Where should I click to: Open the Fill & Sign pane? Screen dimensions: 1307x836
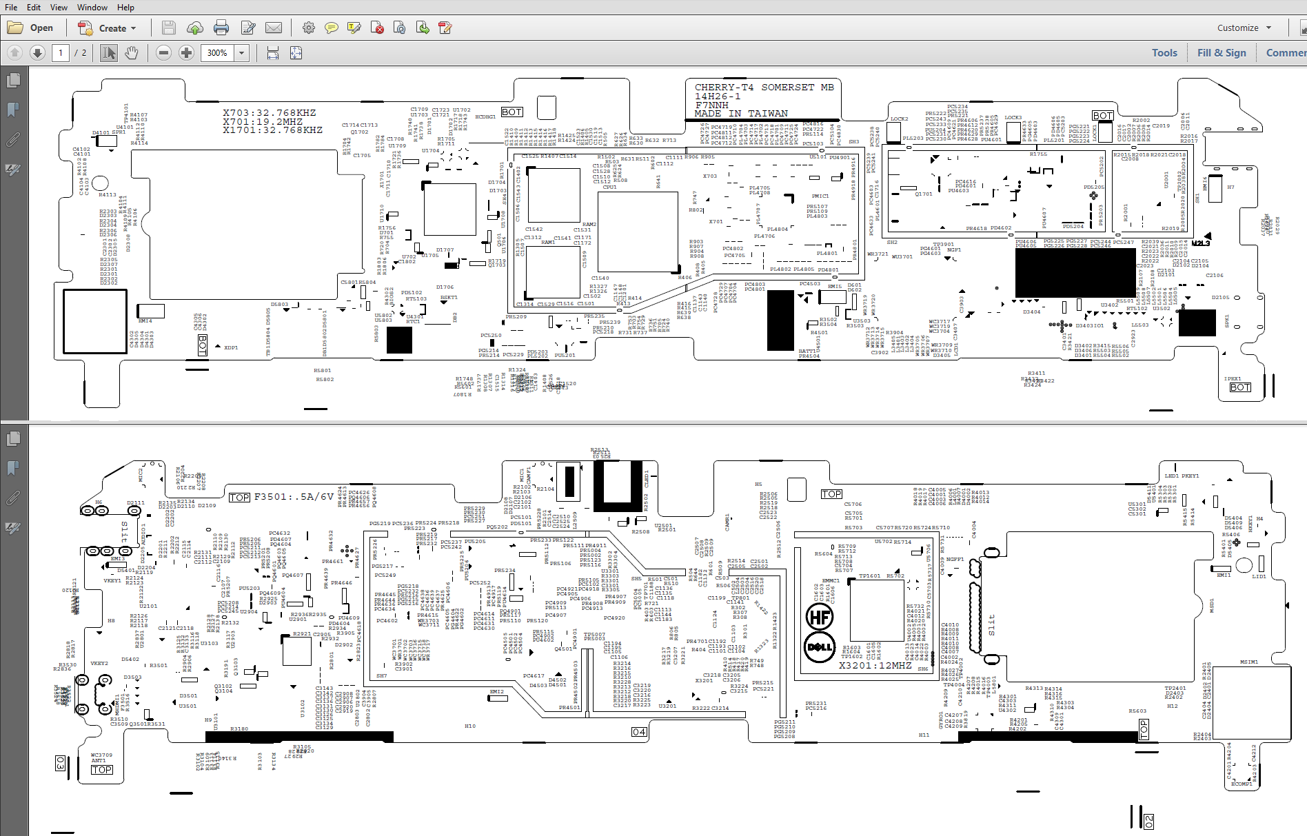(x=1221, y=53)
